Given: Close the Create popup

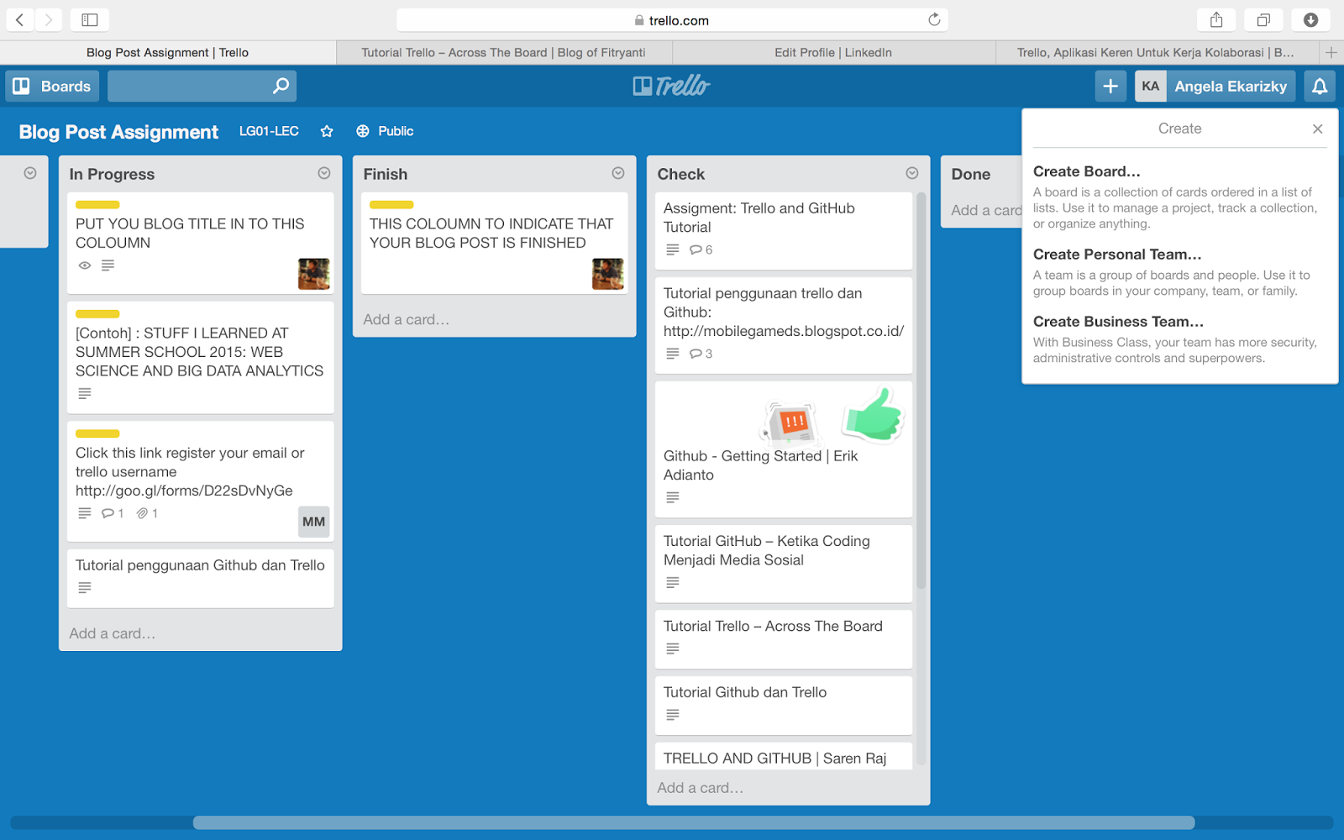Looking at the screenshot, I should pos(1317,129).
